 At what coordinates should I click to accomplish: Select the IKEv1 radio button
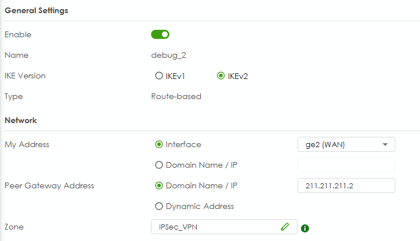click(x=160, y=76)
